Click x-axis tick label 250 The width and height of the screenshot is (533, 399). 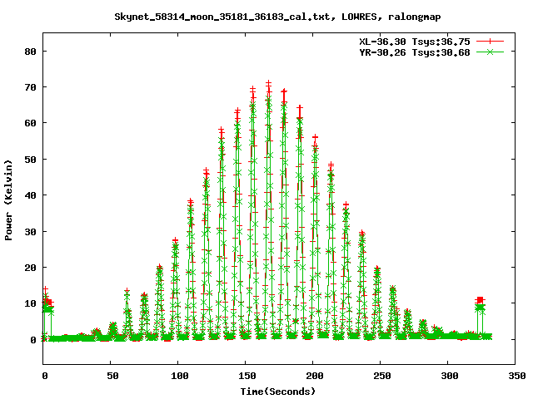(x=382, y=376)
